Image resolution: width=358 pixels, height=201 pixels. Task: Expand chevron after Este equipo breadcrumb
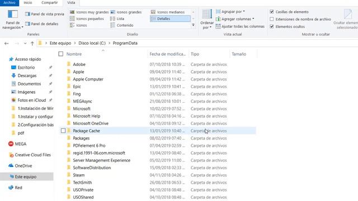(x=74, y=43)
